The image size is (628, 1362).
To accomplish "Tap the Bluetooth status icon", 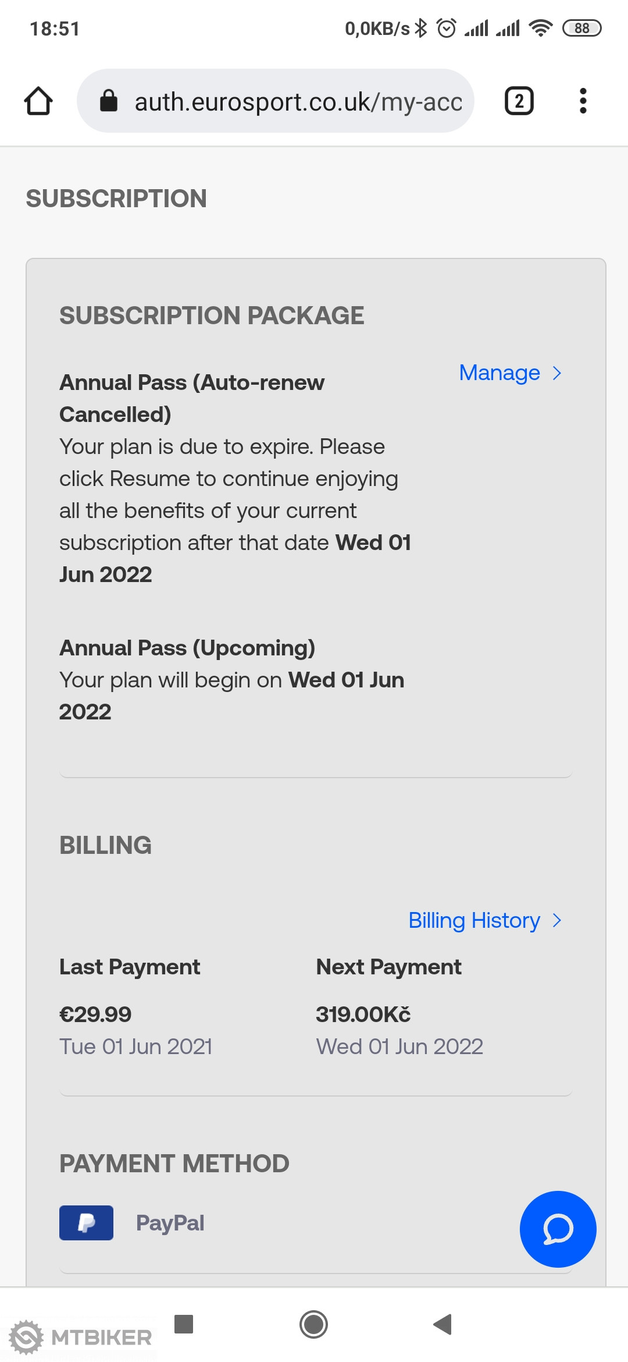I will (x=421, y=28).
